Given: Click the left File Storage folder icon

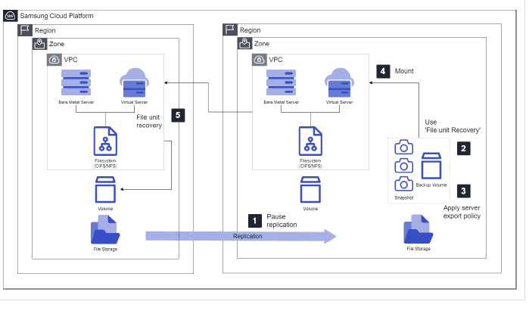Looking at the screenshot, I should click(x=105, y=230).
